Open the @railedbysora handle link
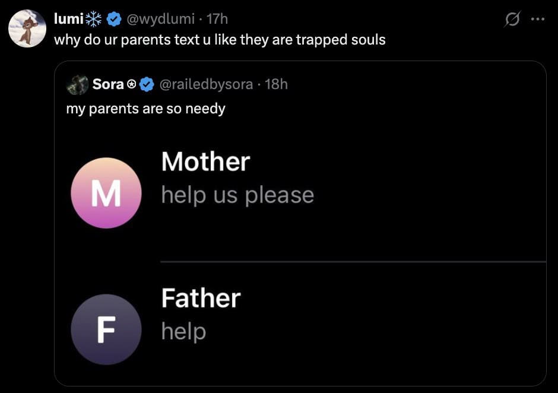558x393 pixels. point(205,84)
